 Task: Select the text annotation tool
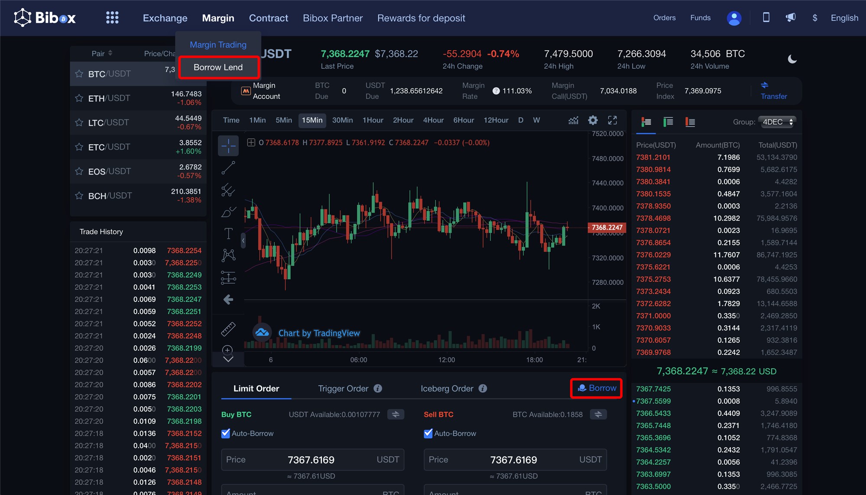click(228, 234)
